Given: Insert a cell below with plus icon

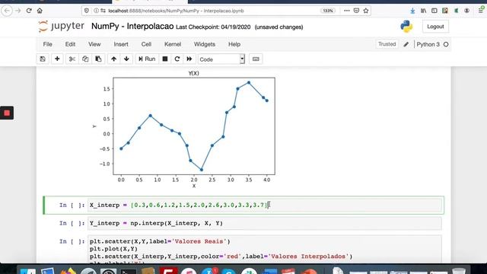Looking at the screenshot, I should [57, 59].
